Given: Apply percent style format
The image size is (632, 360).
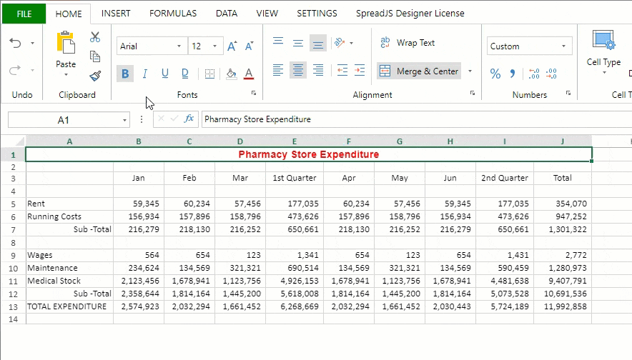Looking at the screenshot, I should 495,74.
